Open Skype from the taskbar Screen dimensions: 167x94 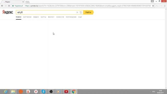click(44, 92)
